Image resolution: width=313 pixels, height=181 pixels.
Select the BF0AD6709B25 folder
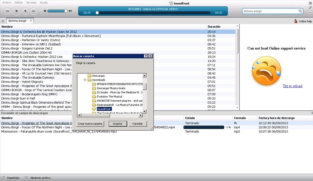[120, 84]
